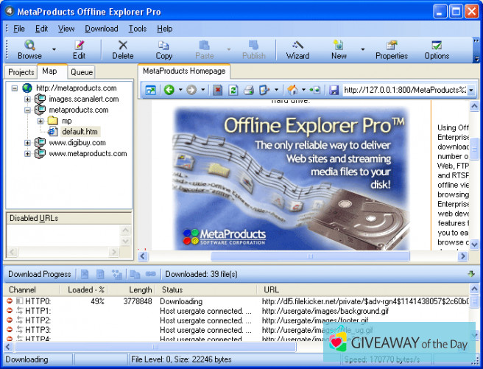Viewport: 483px width, 369px height.
Task: Expand the mp folder node
Action: [40, 121]
